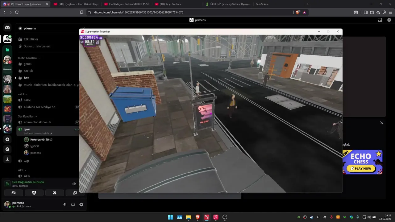This screenshot has height=222, width=395.
Task: Click the discord.com address bar
Action: (x=190, y=12)
